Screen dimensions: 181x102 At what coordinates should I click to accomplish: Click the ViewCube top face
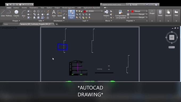coord(172,37)
